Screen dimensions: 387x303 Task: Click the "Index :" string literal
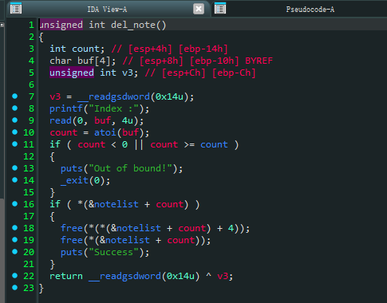(x=113, y=108)
